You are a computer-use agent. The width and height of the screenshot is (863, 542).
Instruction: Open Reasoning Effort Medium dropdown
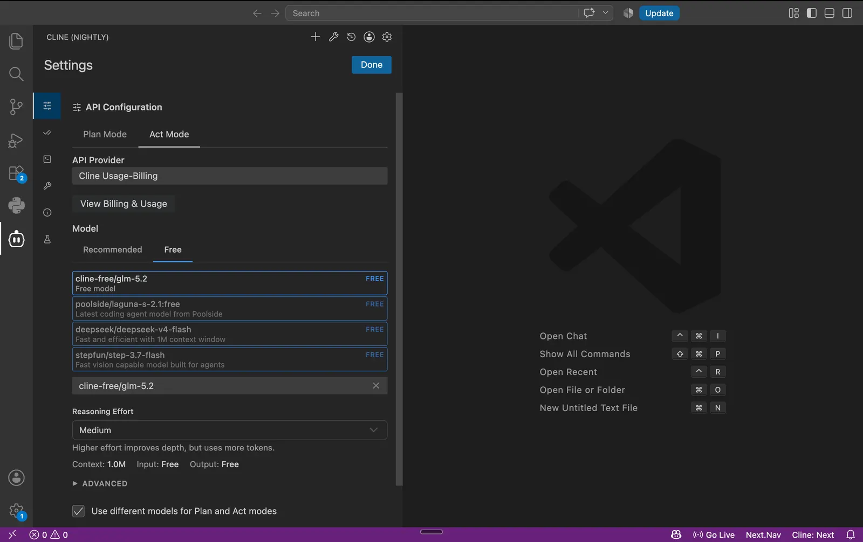pos(230,430)
